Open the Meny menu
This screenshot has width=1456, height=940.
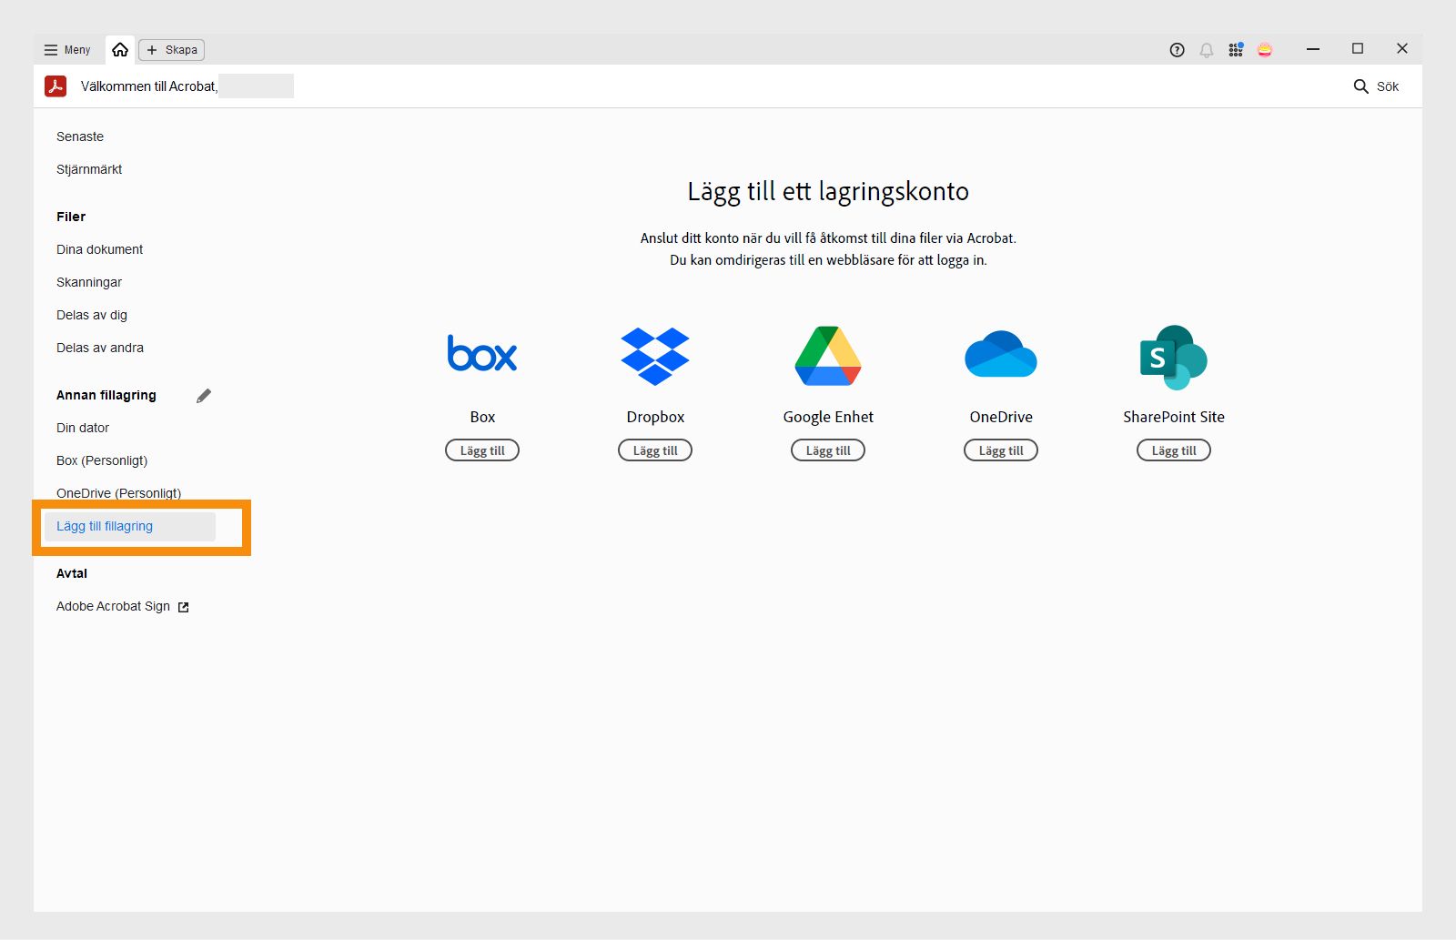66,50
